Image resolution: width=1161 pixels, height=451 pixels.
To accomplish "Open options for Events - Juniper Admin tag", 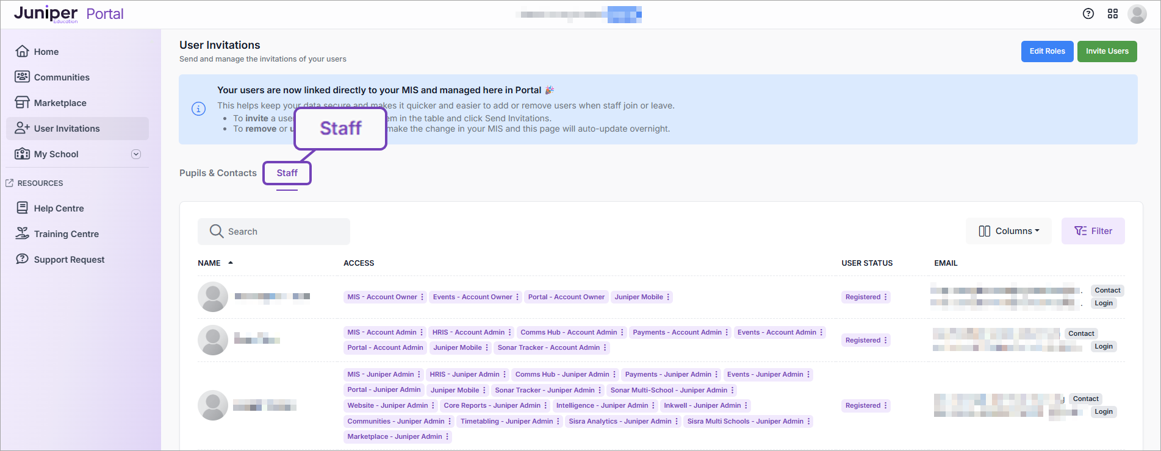I will [x=808, y=374].
